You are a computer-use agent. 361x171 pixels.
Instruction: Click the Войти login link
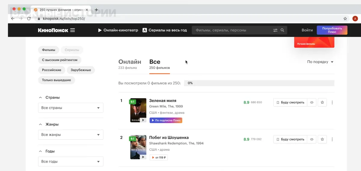tap(307, 30)
